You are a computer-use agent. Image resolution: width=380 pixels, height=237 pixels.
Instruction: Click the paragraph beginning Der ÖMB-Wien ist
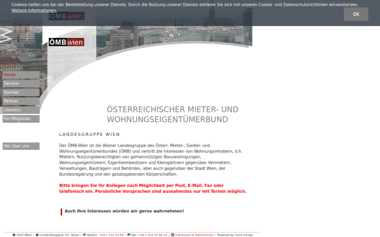pyautogui.click(x=151, y=160)
